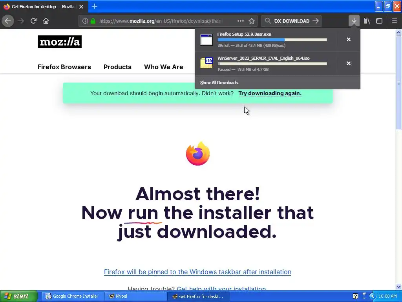
Task: Toggle the downloads panel button
Action: coord(354,21)
